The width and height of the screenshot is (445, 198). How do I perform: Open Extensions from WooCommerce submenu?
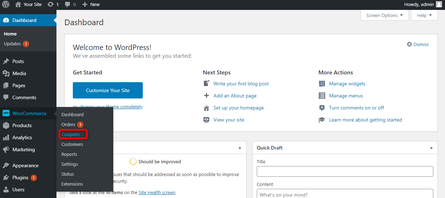coord(72,184)
